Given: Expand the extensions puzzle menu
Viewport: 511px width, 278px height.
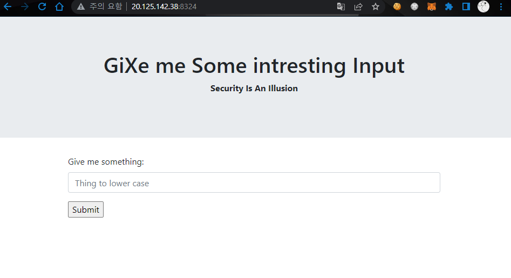Looking at the screenshot, I should click(449, 6).
